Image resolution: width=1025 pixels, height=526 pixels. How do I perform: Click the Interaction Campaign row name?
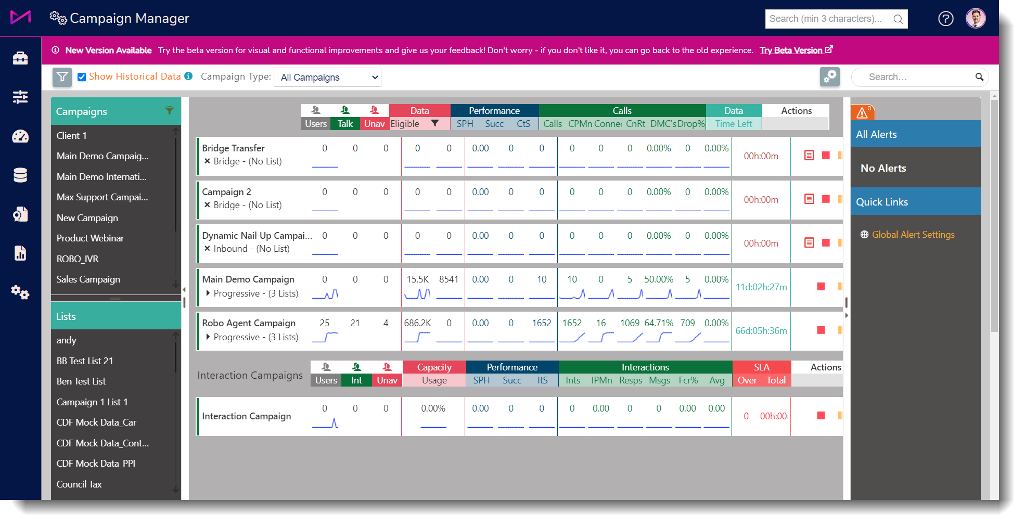[x=247, y=416]
